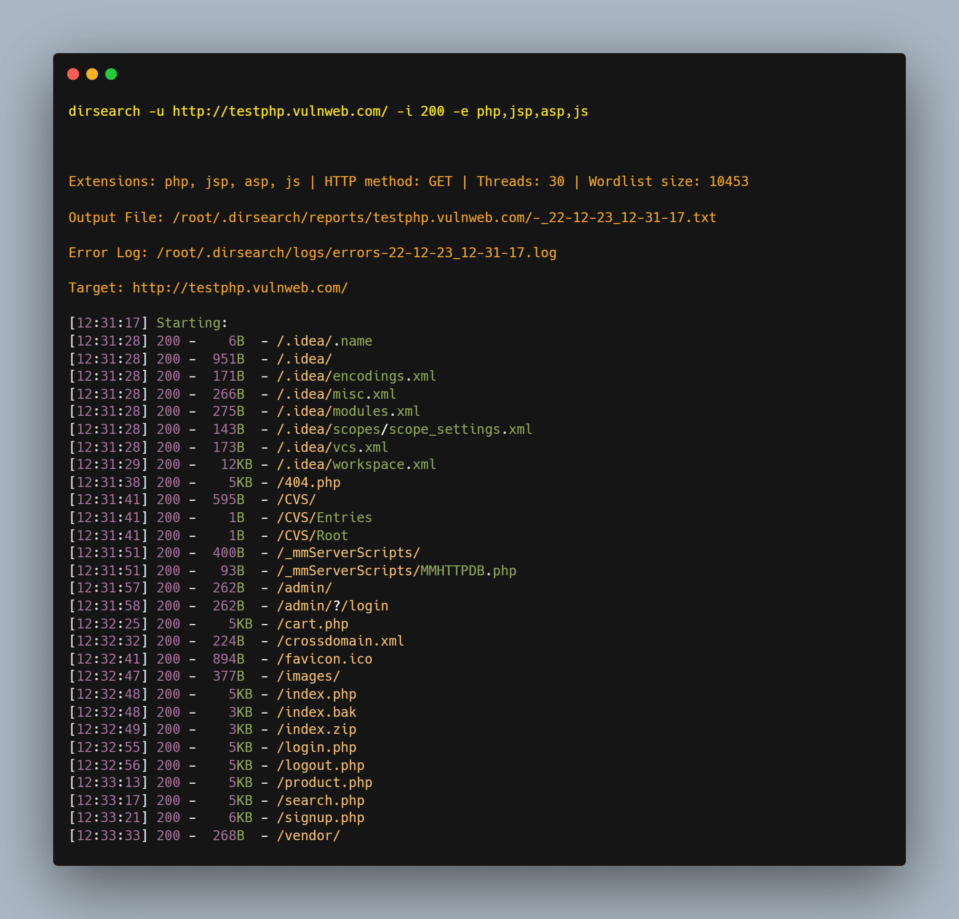Click the /CVS/Entries result path
Screen dimensions: 959x919
click(x=324, y=517)
